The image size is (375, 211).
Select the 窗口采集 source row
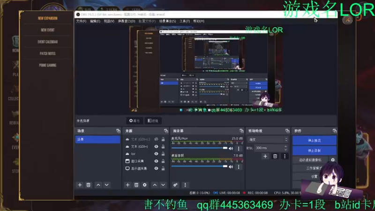[x=145, y=161]
